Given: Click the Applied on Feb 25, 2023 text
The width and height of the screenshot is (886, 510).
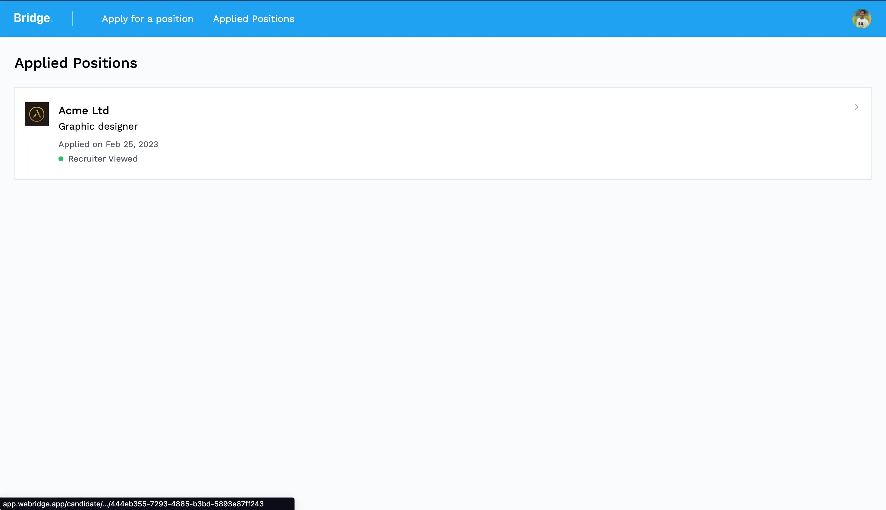Looking at the screenshot, I should tap(108, 144).
